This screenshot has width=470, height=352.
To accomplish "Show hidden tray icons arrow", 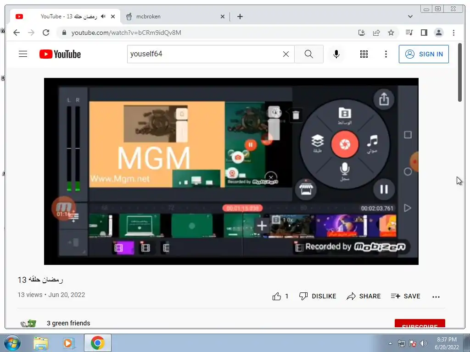I will point(390,343).
